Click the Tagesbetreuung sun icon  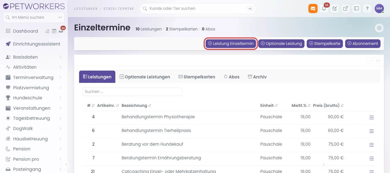click(x=8, y=118)
